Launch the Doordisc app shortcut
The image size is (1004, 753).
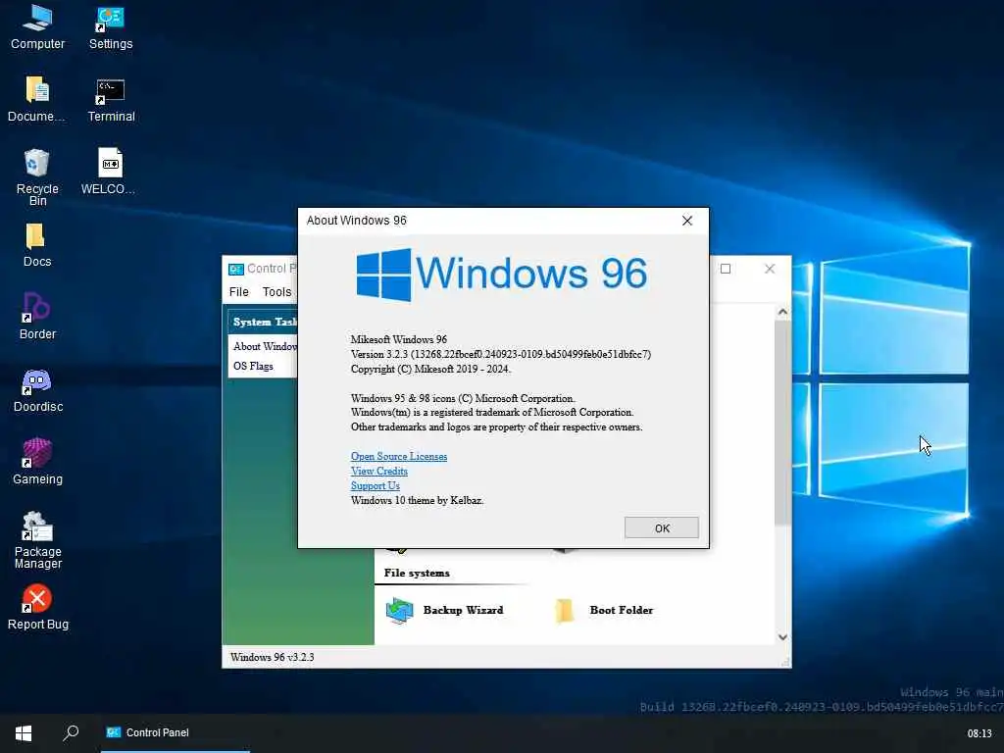[37, 390]
